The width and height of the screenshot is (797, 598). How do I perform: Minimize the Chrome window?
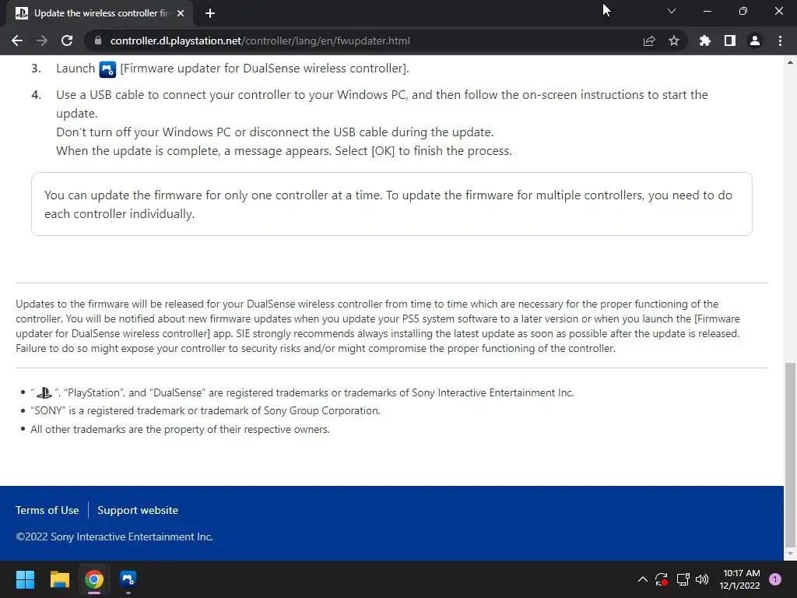tap(707, 11)
